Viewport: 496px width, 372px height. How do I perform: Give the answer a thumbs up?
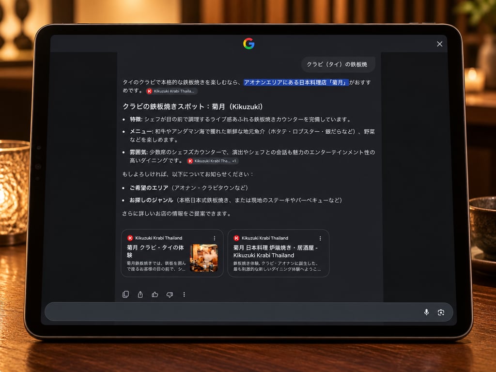pos(155,294)
